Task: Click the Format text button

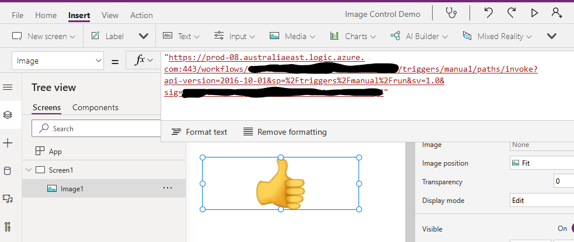Action: coord(200,132)
